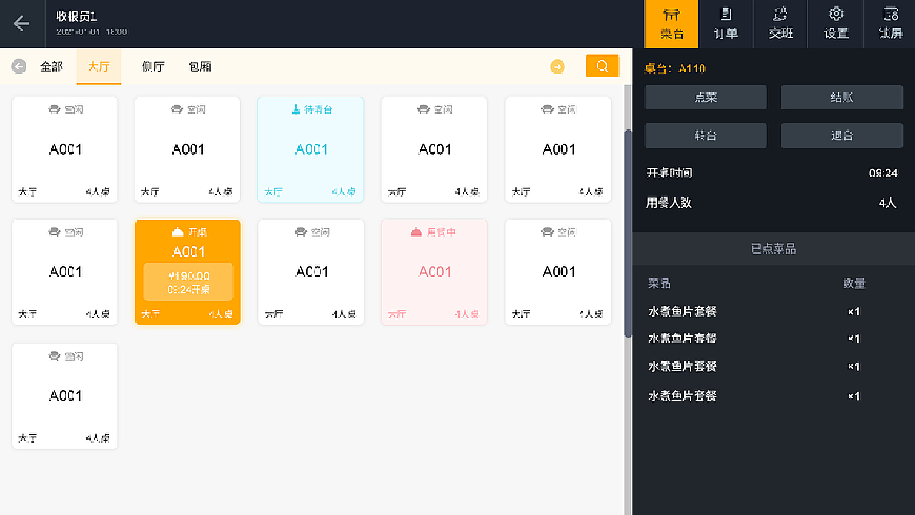Click the 数量 column header

click(x=854, y=284)
